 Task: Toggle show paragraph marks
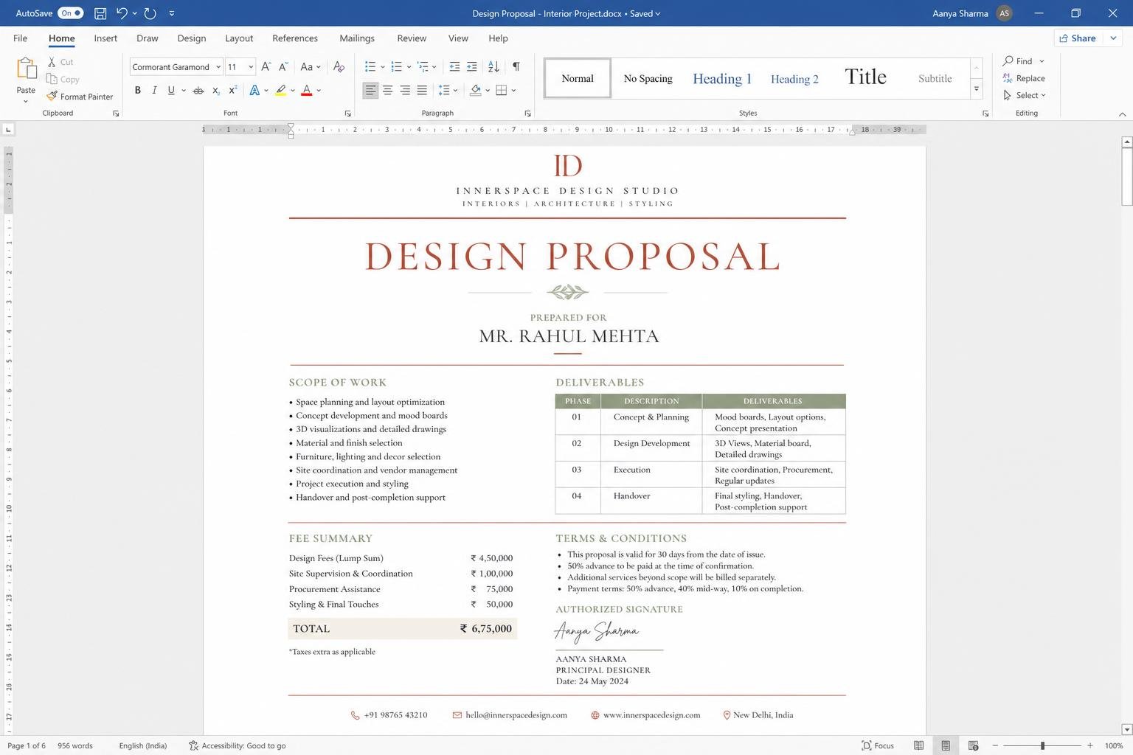coord(516,66)
